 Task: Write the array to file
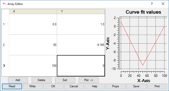pos(33,86)
